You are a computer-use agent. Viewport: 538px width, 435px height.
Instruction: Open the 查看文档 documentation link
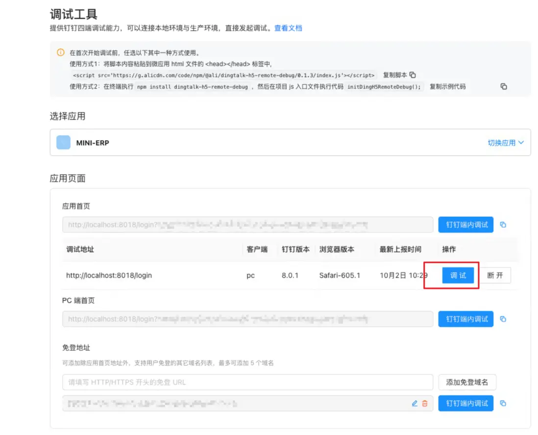coord(288,28)
